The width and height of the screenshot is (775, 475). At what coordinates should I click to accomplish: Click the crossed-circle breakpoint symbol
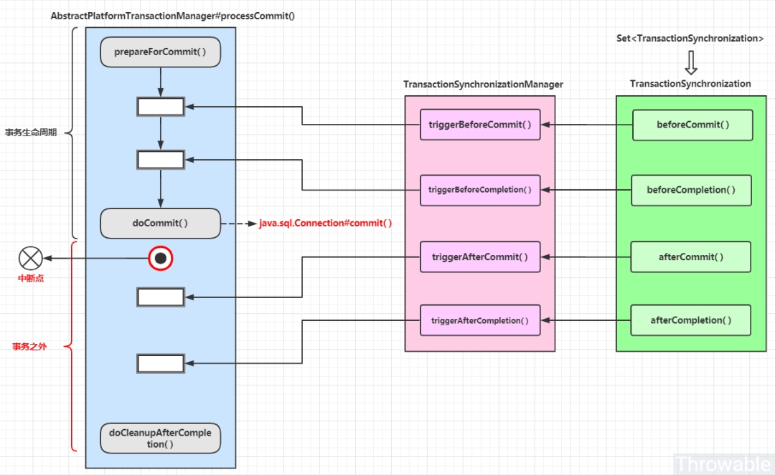point(31,257)
